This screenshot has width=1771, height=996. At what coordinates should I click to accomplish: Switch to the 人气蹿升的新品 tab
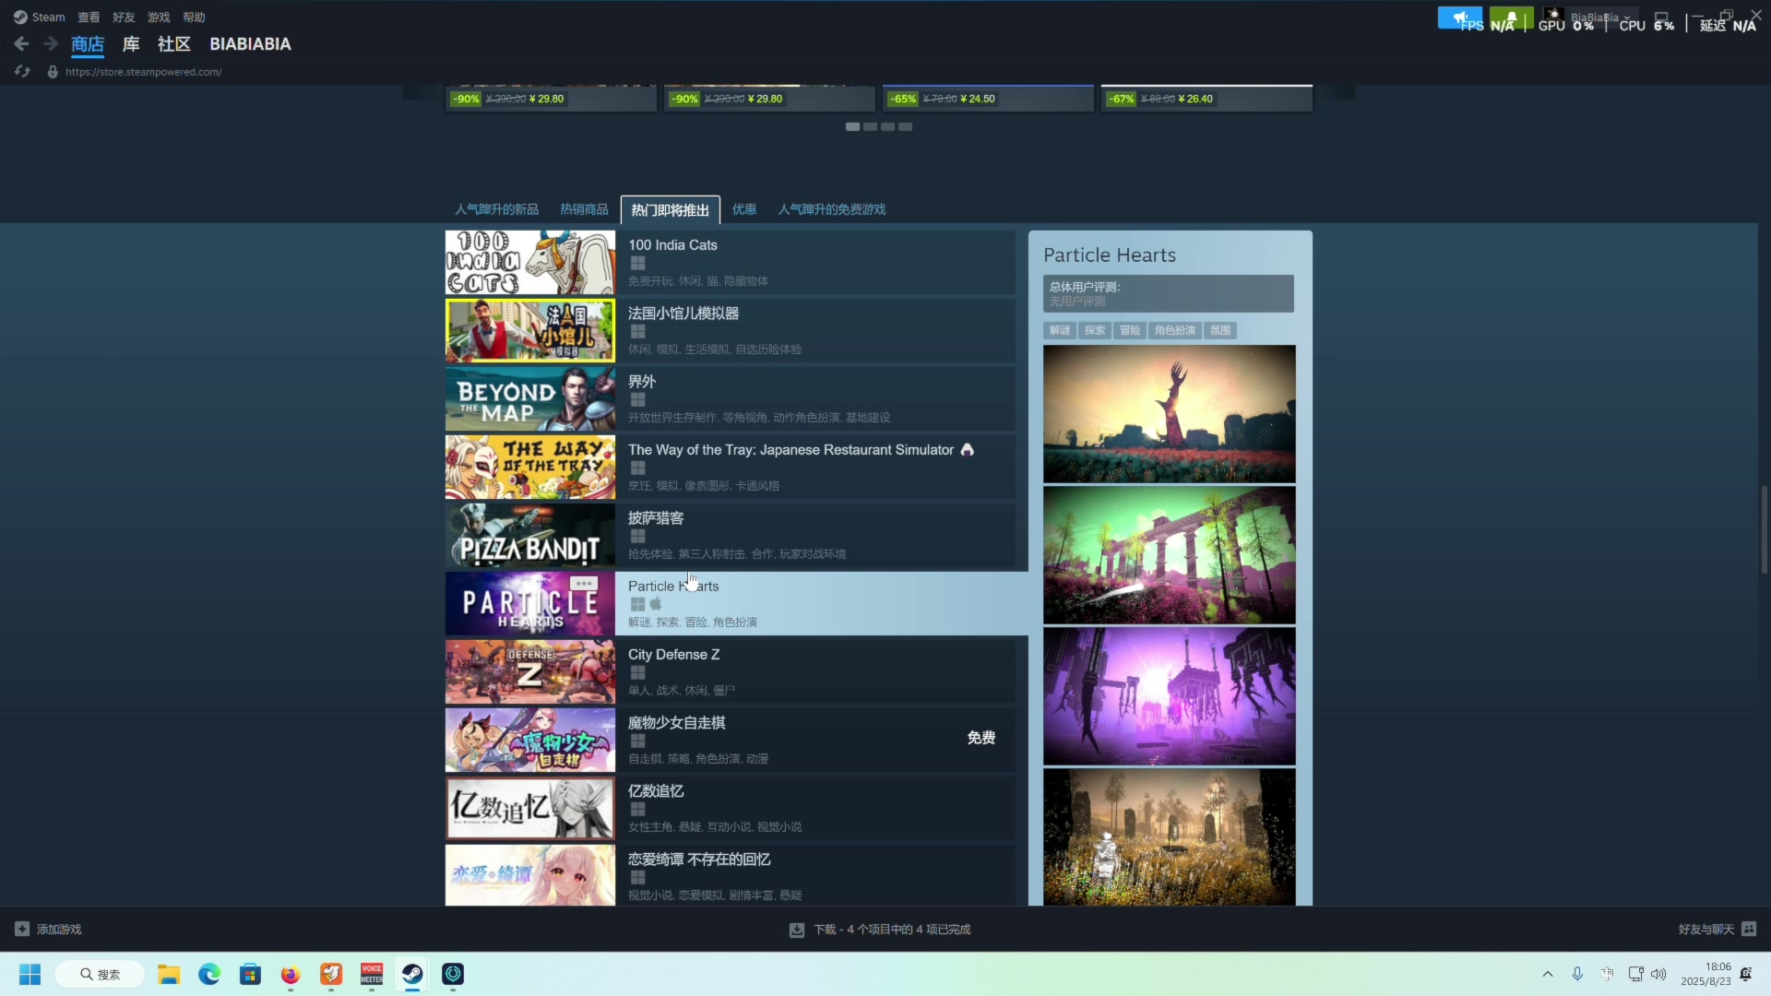[x=496, y=209]
